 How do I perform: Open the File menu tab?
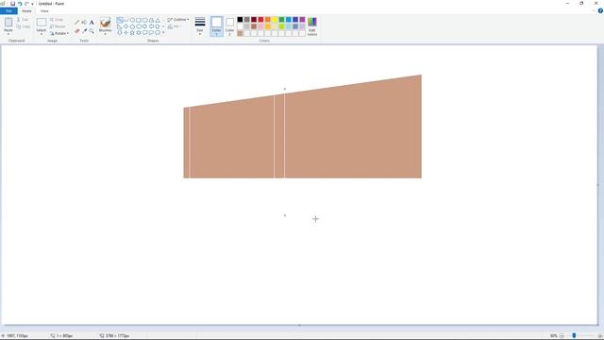click(8, 11)
